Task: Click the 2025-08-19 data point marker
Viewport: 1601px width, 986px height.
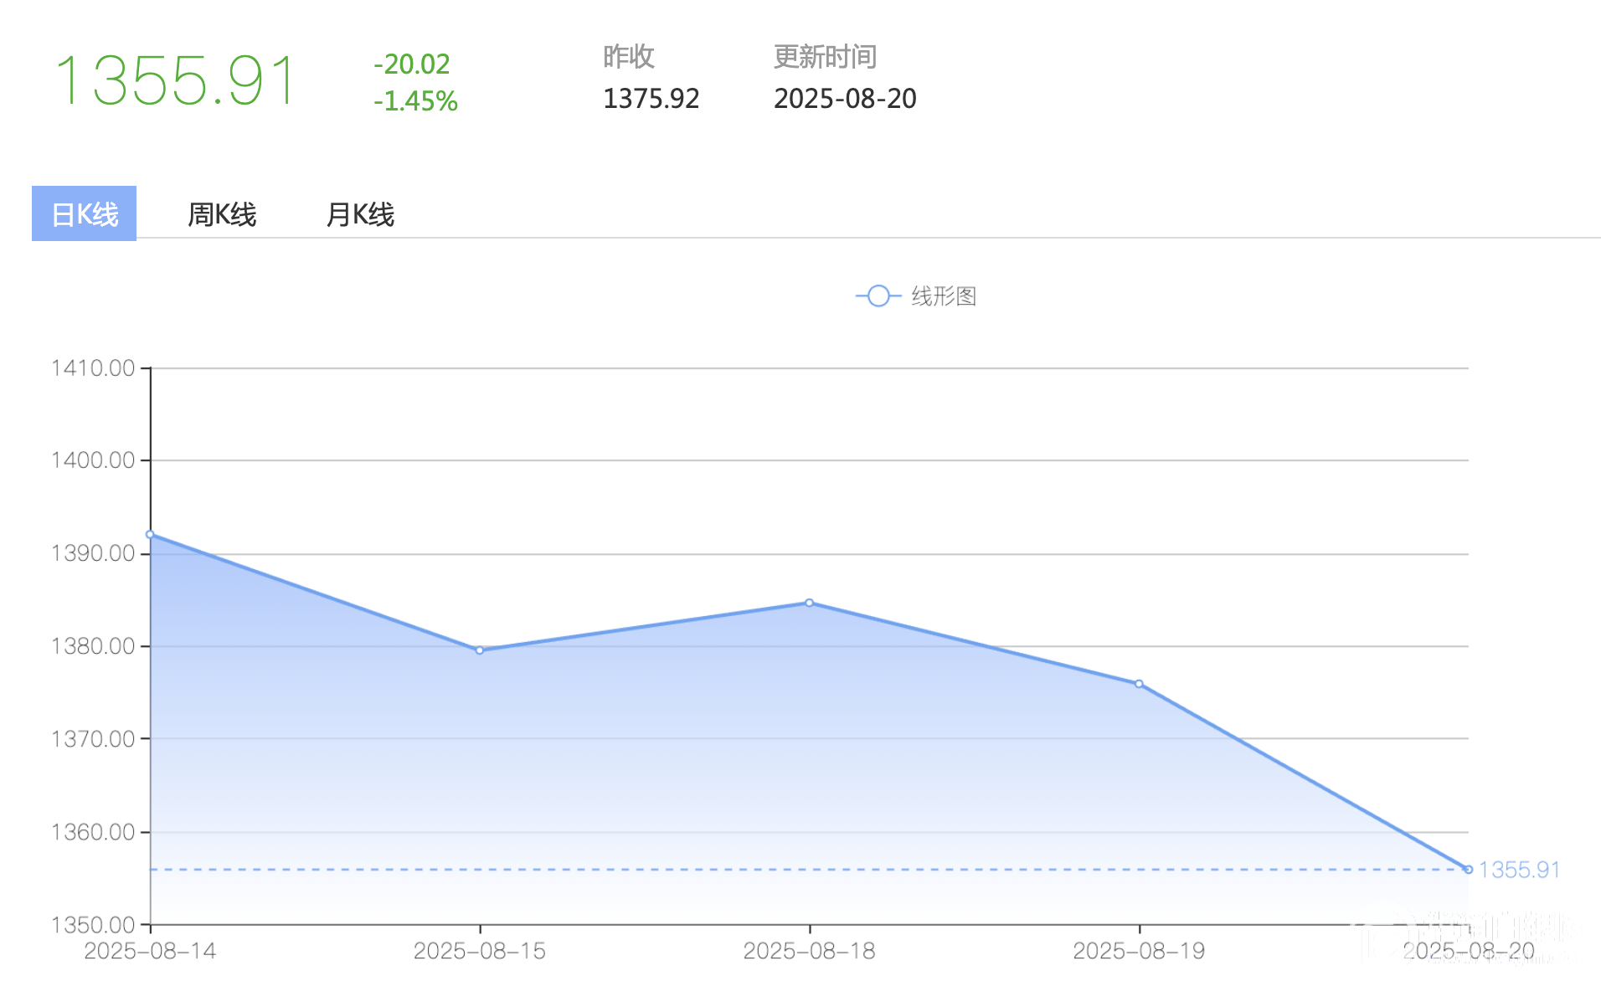Action: pos(1139,684)
